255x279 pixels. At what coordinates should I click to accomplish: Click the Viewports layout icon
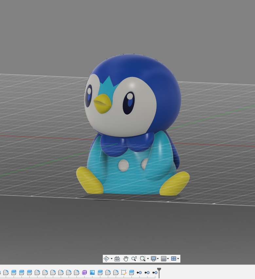173,259
